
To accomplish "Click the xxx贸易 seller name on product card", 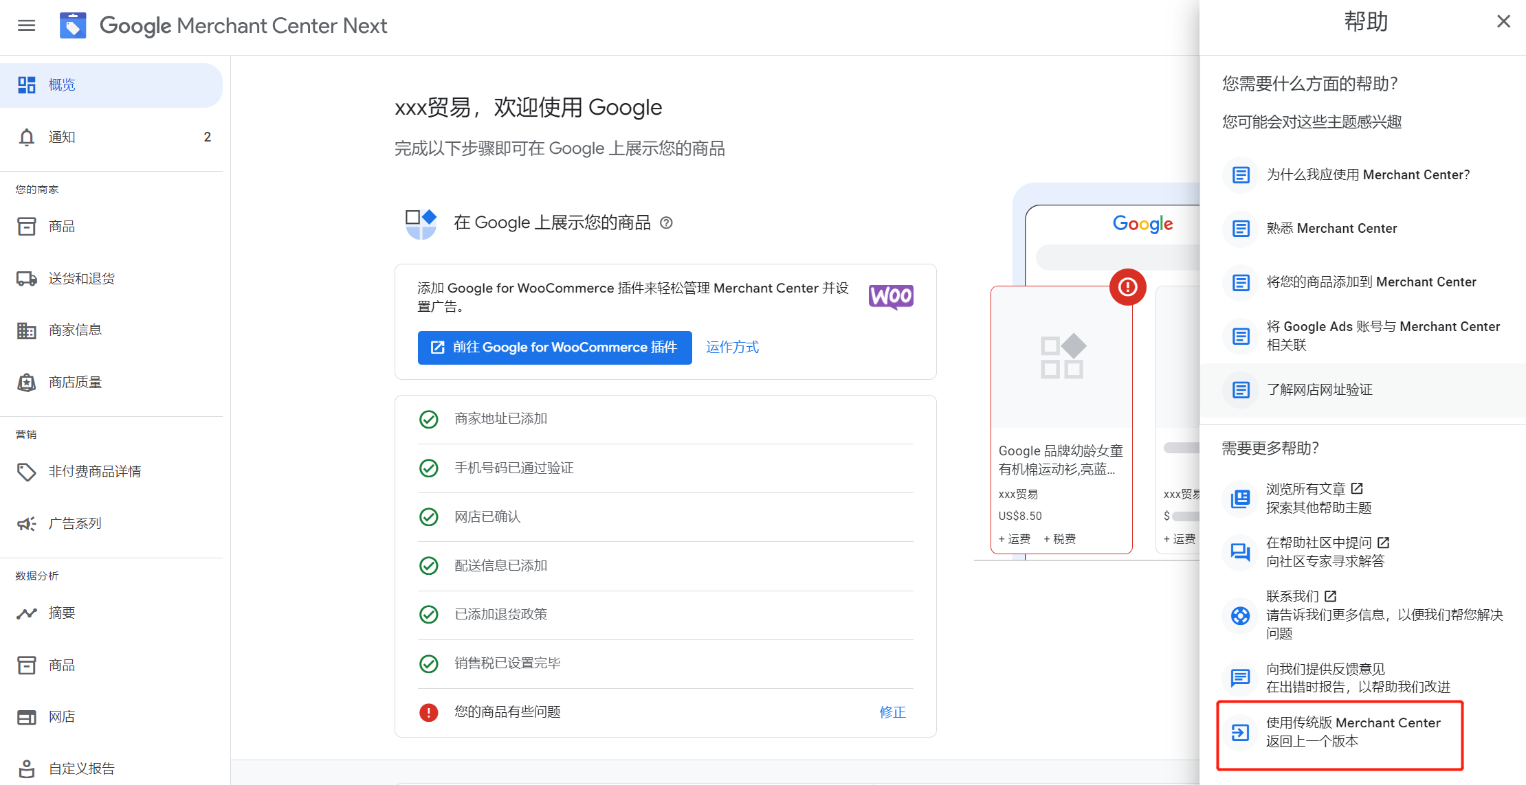I will point(1018,494).
